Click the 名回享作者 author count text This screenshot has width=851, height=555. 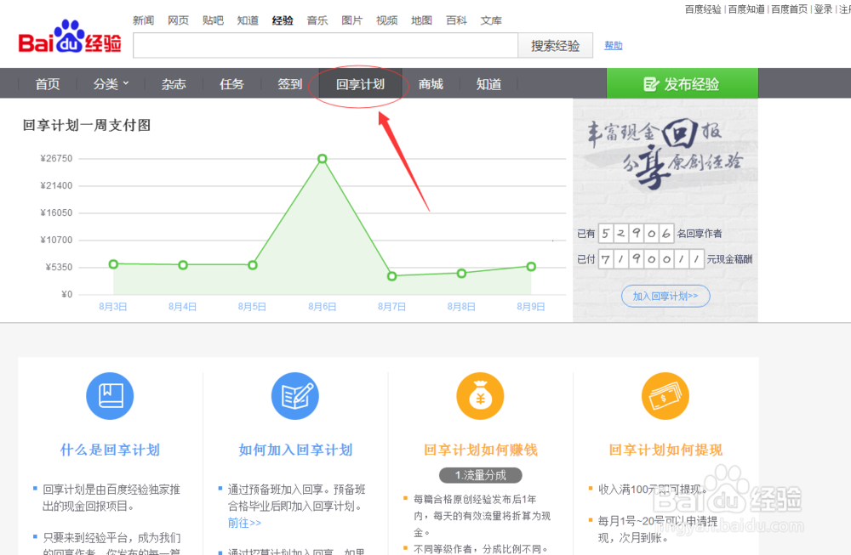coord(700,234)
